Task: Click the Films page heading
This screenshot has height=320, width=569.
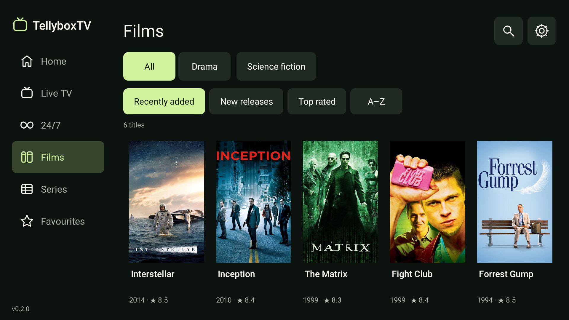Action: pos(143,31)
